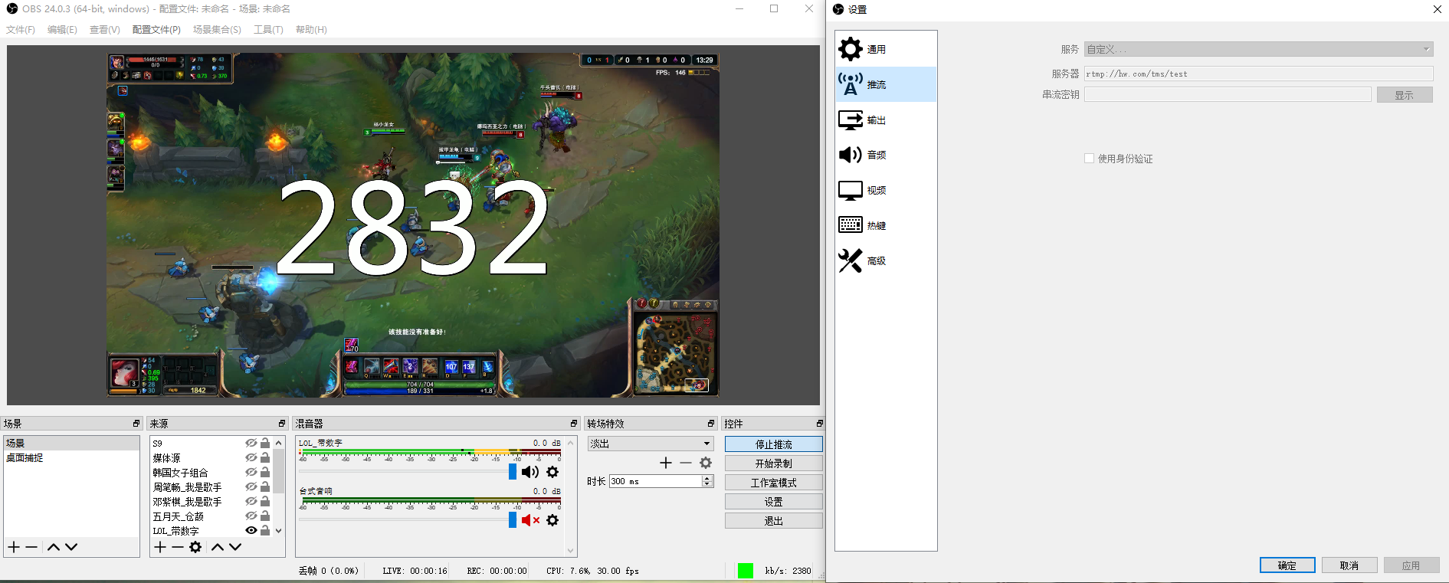Image resolution: width=1449 pixels, height=583 pixels.
Task: Add a new source in 来源 panel
Action: coord(160,547)
